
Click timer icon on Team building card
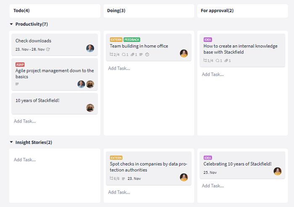[147, 55]
